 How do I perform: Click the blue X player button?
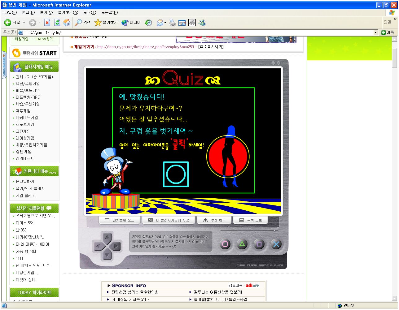[276, 244]
